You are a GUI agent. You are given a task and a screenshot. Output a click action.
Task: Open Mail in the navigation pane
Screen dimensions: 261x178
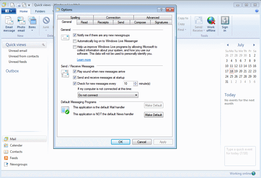24,139
